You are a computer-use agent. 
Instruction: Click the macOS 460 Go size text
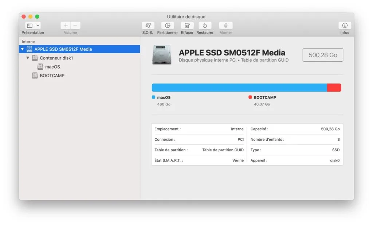pyautogui.click(x=164, y=104)
